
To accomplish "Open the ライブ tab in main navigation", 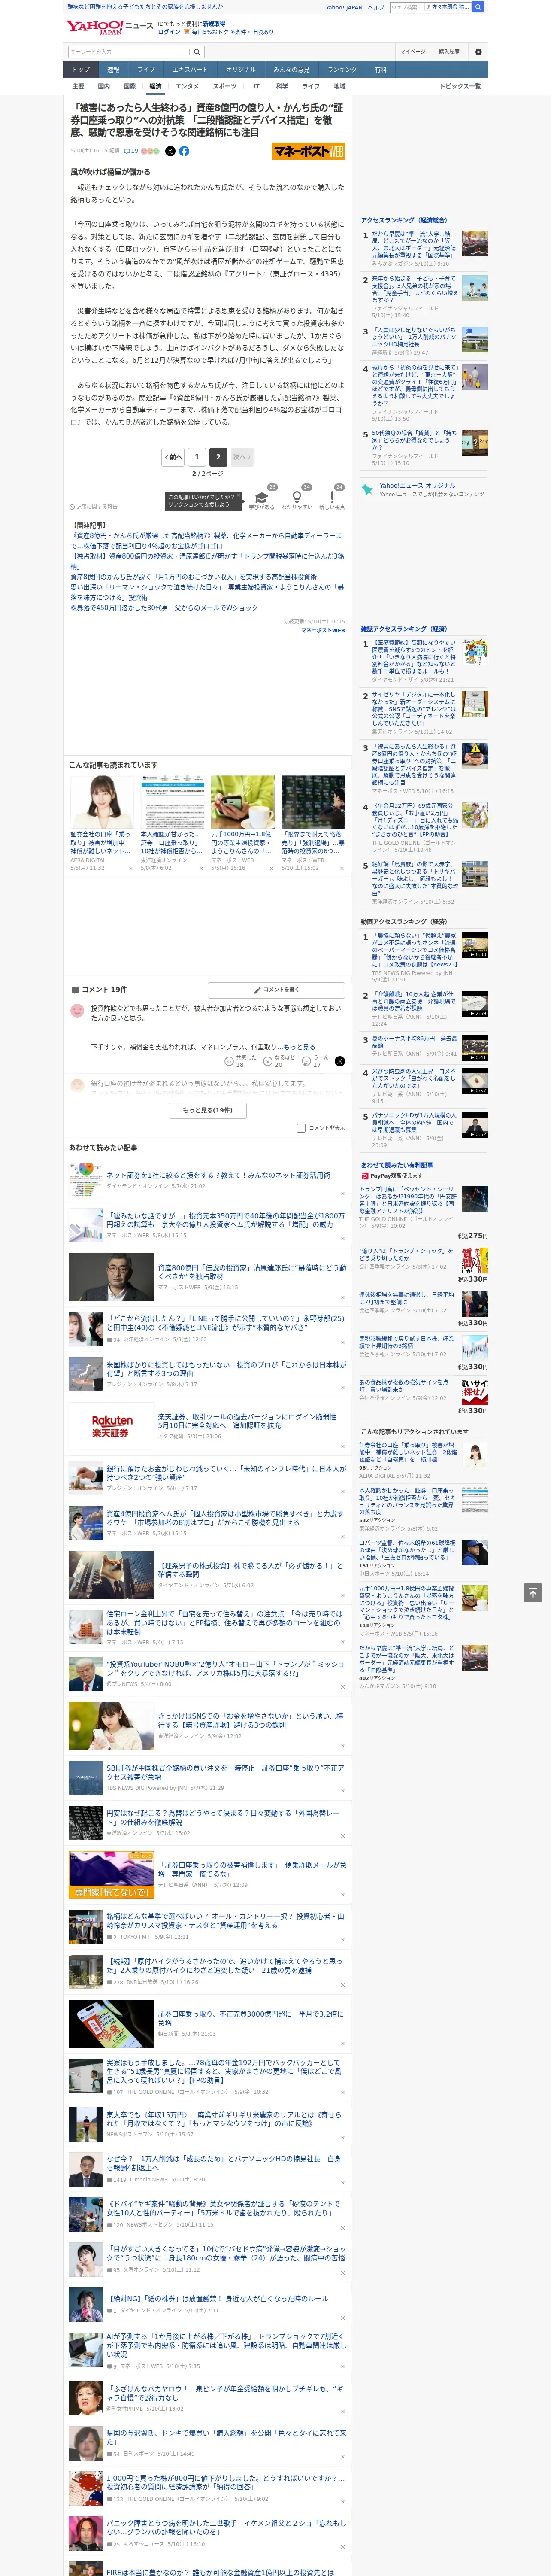I will pyautogui.click(x=146, y=70).
